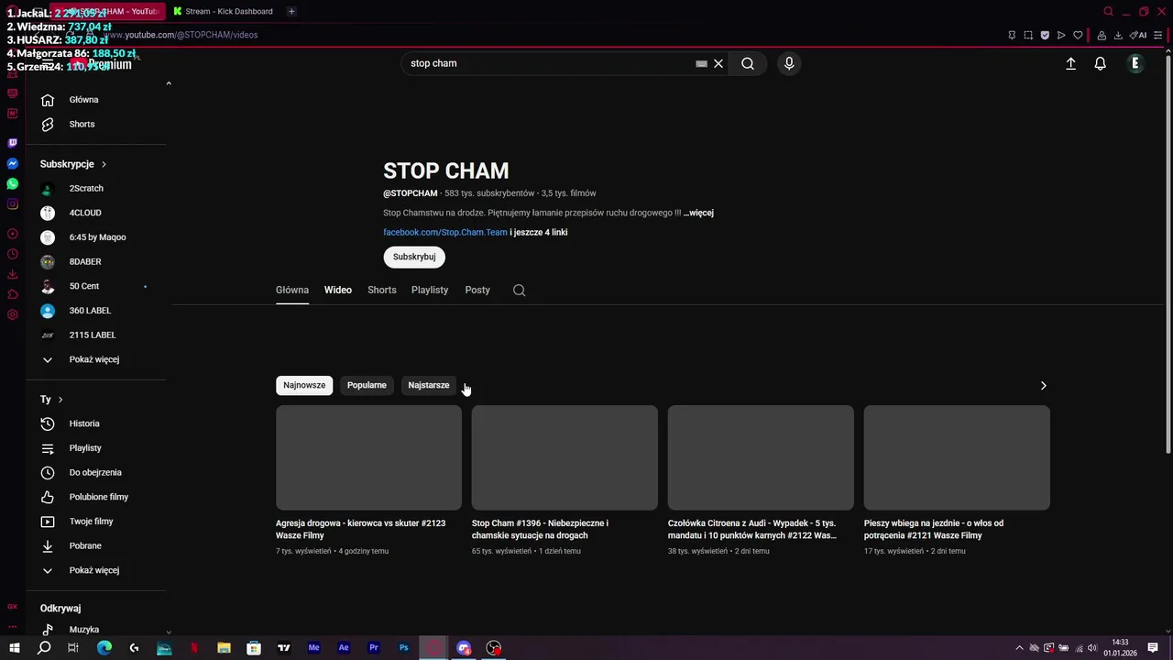This screenshot has width=1173, height=660.
Task: Select the Najstarsze filter chip
Action: click(429, 385)
